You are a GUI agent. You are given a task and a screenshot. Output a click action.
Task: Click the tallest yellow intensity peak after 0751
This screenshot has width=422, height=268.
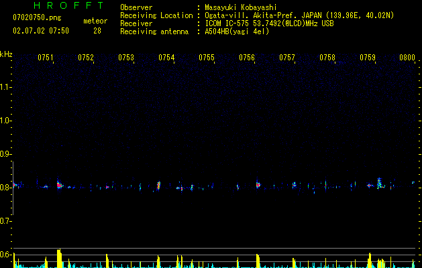point(59,259)
